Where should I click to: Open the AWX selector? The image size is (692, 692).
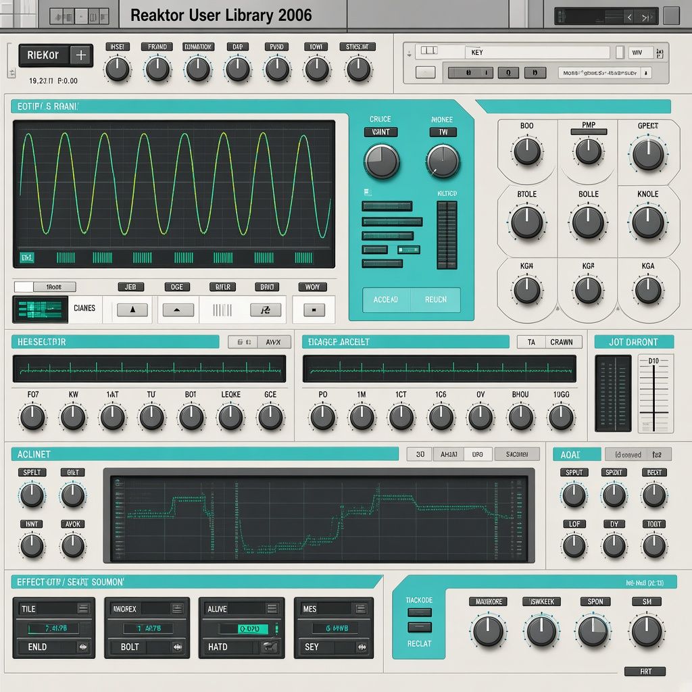(x=274, y=342)
